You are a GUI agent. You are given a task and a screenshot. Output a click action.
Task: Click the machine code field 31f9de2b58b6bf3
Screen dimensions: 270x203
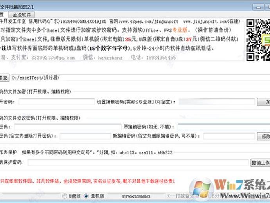point(136,196)
